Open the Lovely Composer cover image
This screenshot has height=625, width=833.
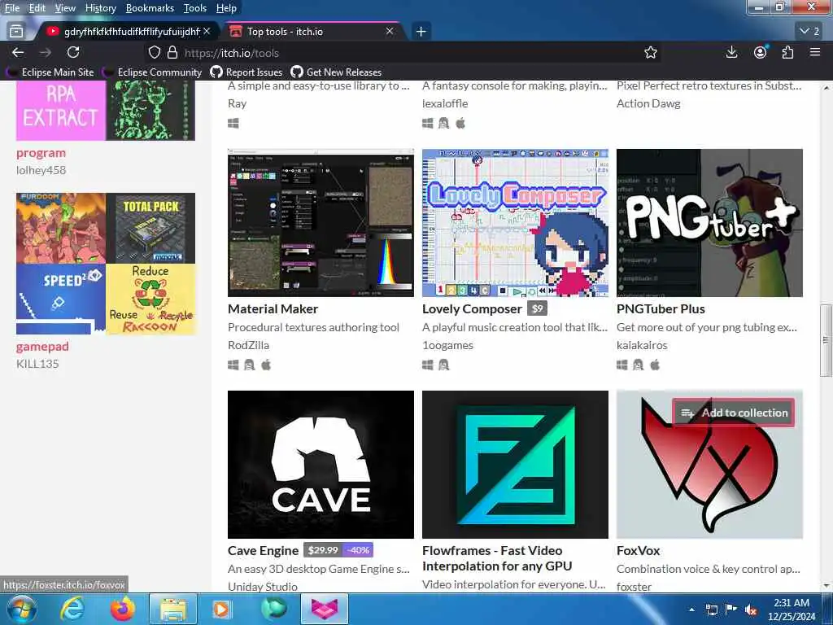tap(515, 223)
